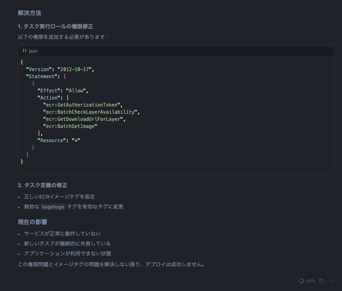Click ecr:GetAuthorizationToken in the code
Image resolution: width=342 pixels, height=291 pixels.
(x=83, y=105)
